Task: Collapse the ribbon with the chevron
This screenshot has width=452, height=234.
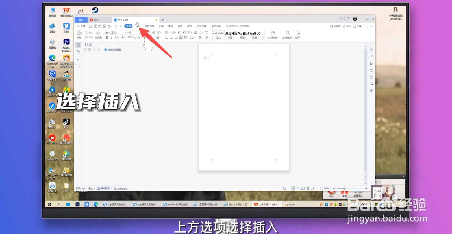Action: [x=371, y=26]
